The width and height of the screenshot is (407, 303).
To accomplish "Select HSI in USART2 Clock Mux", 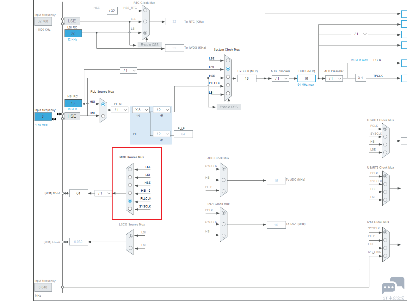I will 385,192.
